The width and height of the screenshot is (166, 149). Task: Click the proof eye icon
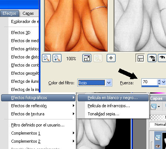[162, 58]
